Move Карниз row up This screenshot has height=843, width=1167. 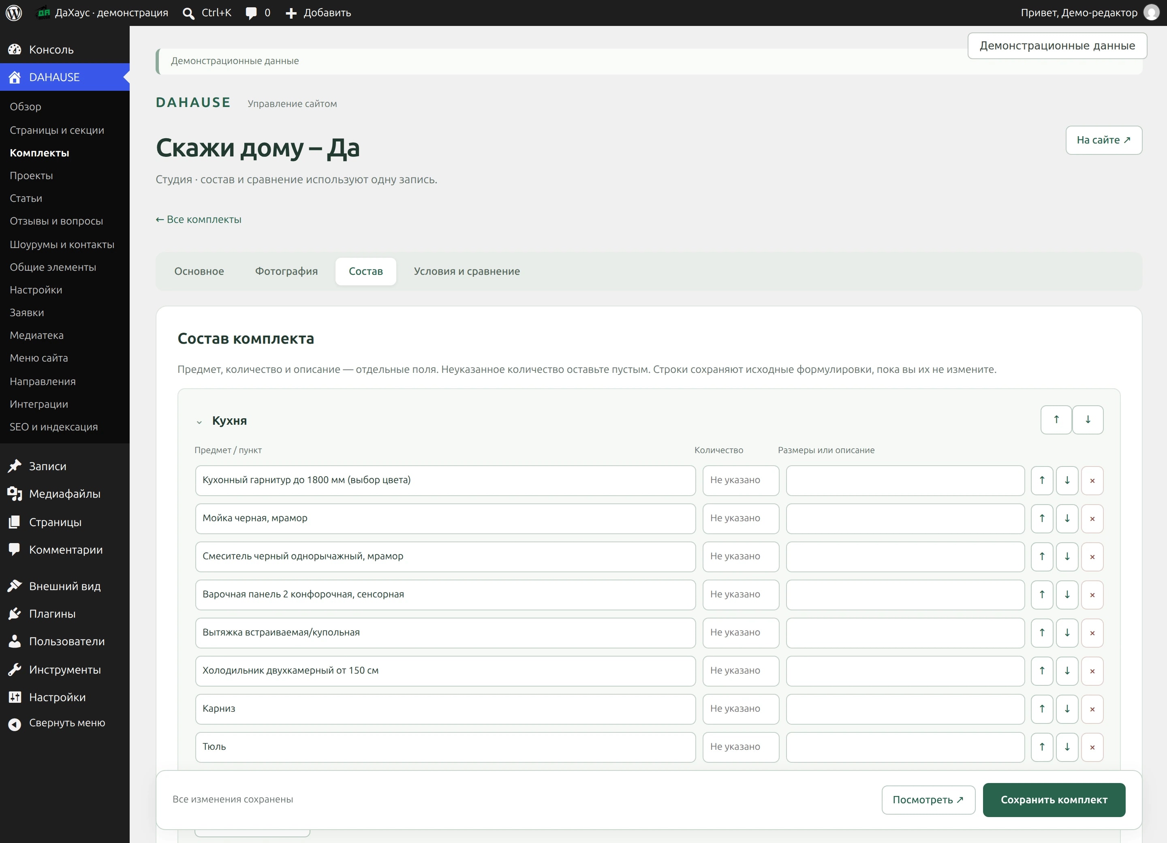[1042, 709]
